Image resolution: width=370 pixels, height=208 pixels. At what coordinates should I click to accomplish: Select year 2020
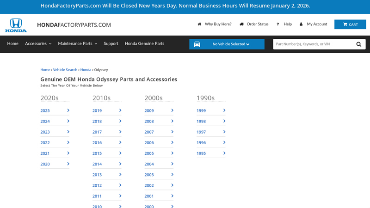(45, 164)
